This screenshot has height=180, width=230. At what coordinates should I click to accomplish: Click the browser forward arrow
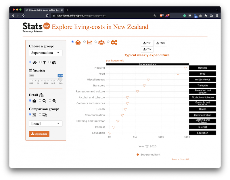click(x=18, y=16)
